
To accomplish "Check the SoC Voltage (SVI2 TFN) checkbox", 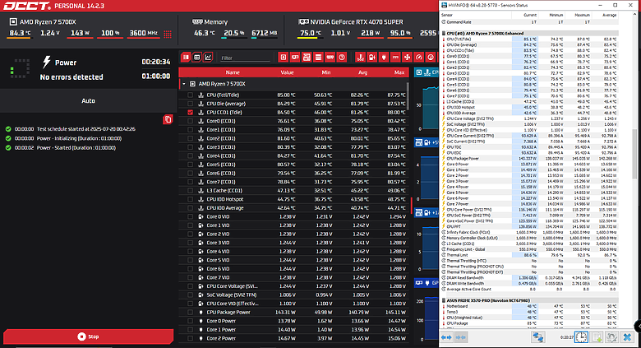I will 190,295.
